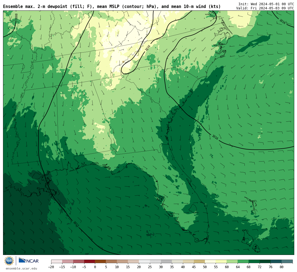Click the colorbar tick label 35

[172, 267]
